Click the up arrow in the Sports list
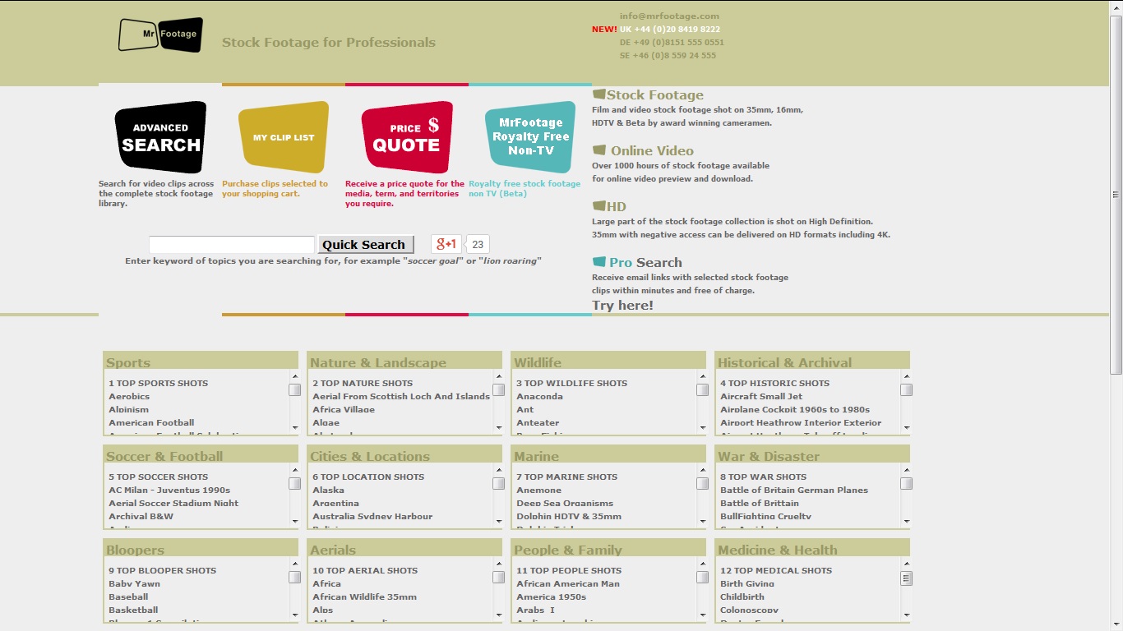This screenshot has height=631, width=1123. (294, 377)
